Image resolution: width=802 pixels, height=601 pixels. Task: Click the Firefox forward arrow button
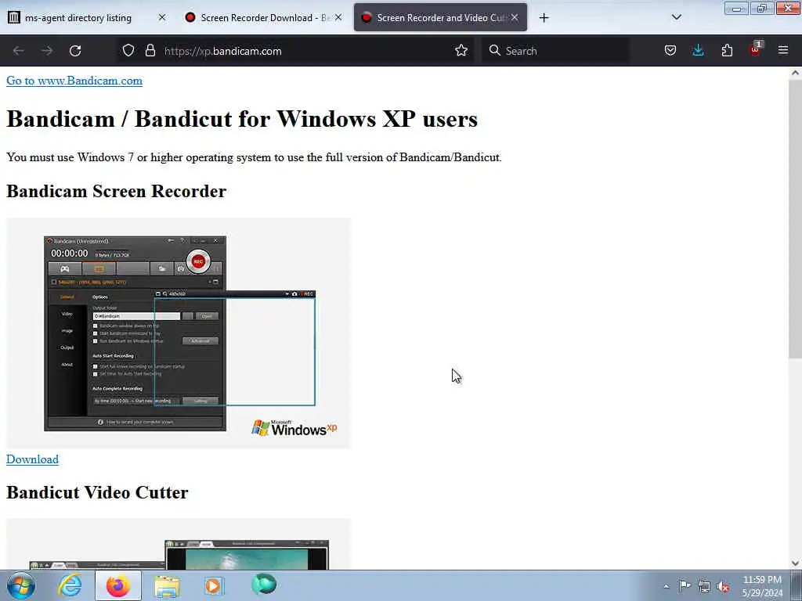coord(47,51)
